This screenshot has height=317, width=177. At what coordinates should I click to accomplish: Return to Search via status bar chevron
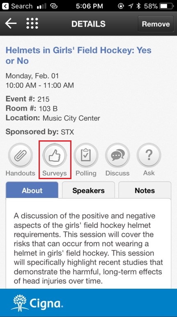point(5,6)
